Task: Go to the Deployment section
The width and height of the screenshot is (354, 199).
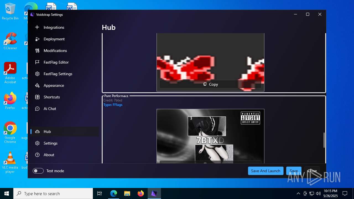Action: 65,39
